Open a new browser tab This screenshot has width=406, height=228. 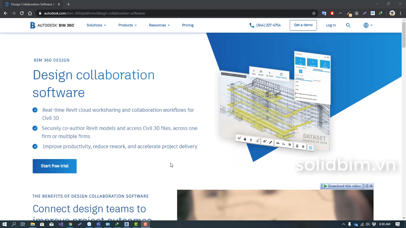pyautogui.click(x=69, y=4)
